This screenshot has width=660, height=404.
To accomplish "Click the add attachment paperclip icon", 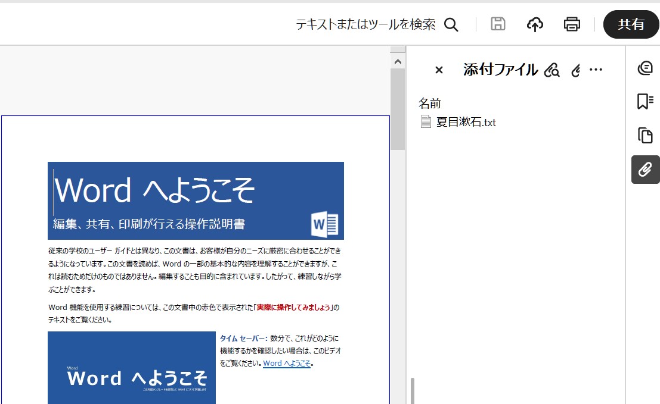I will (x=576, y=70).
